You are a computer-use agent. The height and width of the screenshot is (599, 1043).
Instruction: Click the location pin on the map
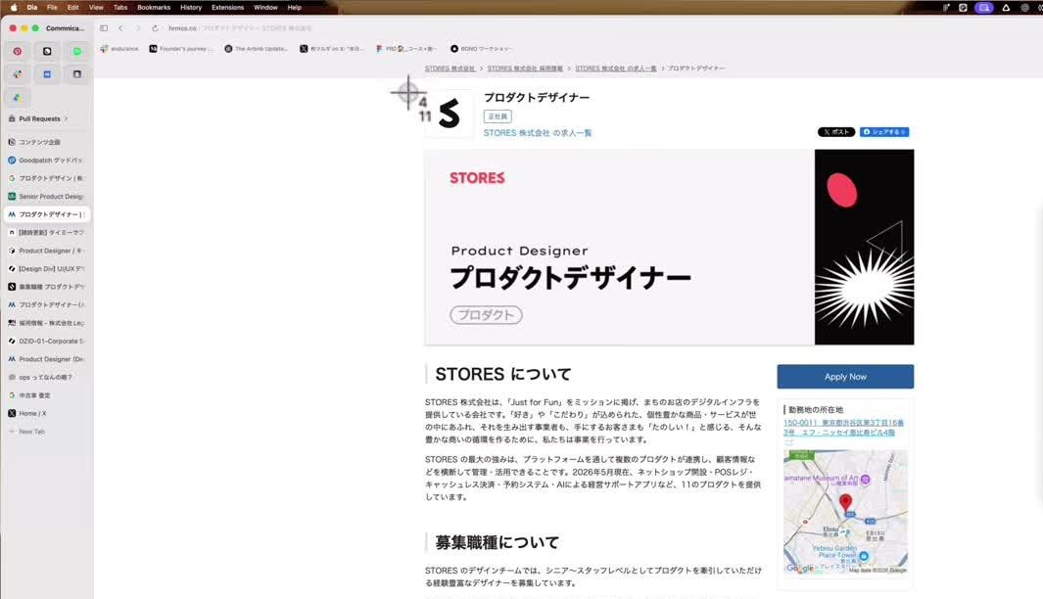(x=845, y=502)
